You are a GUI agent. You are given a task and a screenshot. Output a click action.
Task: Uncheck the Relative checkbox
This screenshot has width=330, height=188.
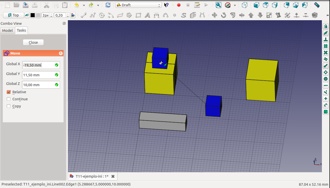coord(9,92)
